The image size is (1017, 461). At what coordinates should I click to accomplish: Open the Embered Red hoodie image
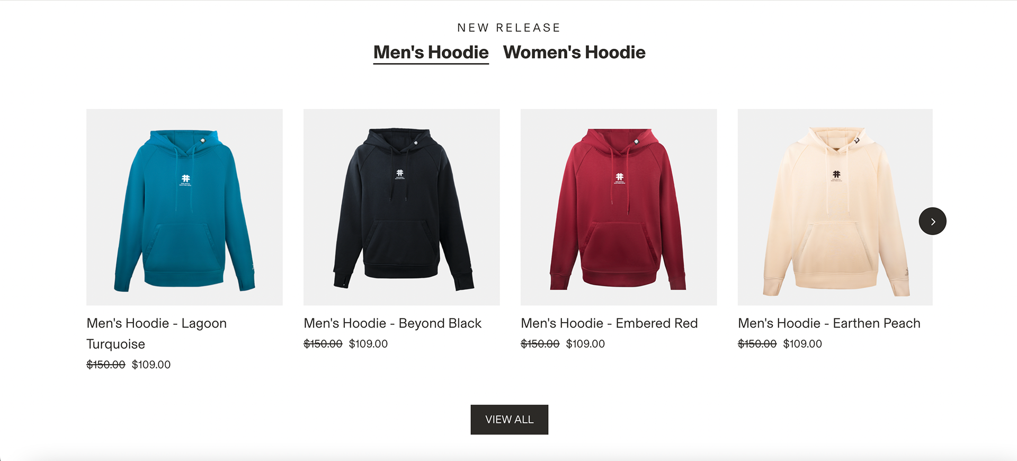[619, 207]
